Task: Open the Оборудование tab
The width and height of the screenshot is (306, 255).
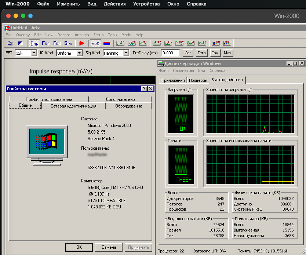Action: [x=129, y=106]
